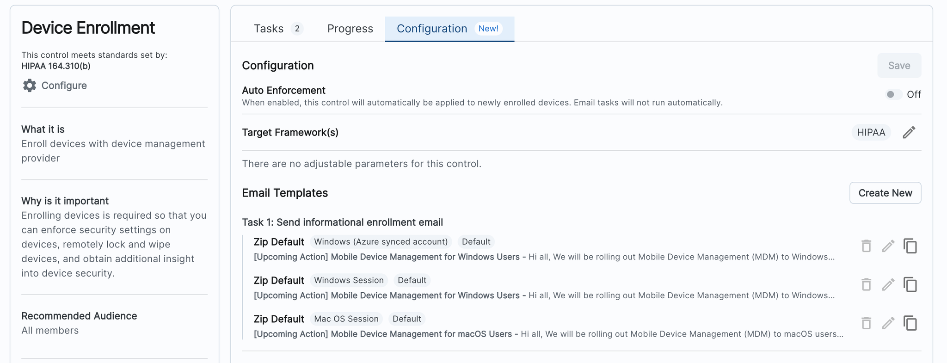The height and width of the screenshot is (363, 947).
Task: Edit the Windows Session email template
Action: click(x=888, y=284)
